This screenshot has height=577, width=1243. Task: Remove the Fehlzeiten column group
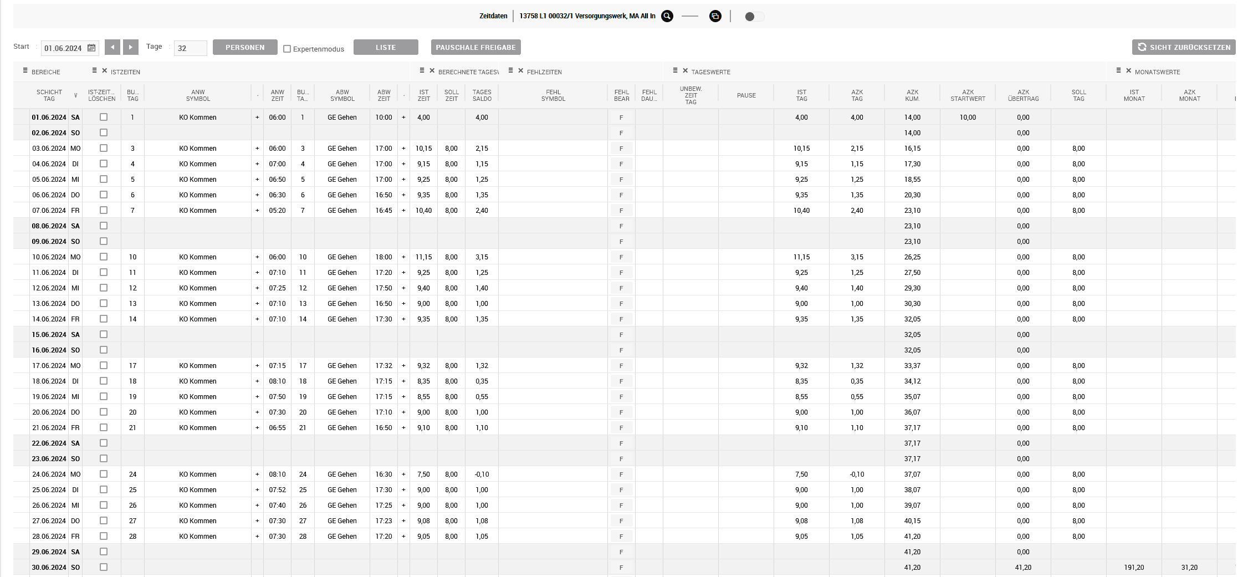(x=520, y=71)
